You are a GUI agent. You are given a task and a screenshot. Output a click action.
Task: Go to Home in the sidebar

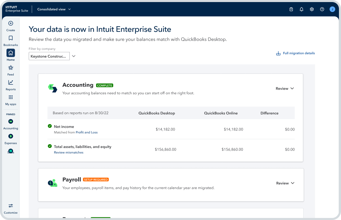(11, 53)
